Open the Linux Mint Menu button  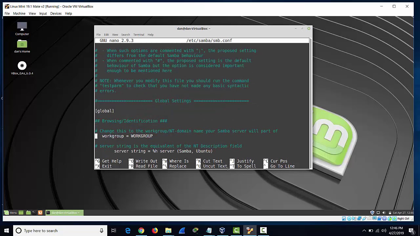click(x=10, y=213)
